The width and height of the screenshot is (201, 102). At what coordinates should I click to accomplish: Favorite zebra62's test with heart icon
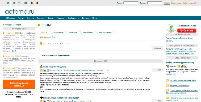tap(186, 66)
